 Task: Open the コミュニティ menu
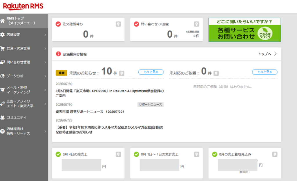(x=24, y=118)
